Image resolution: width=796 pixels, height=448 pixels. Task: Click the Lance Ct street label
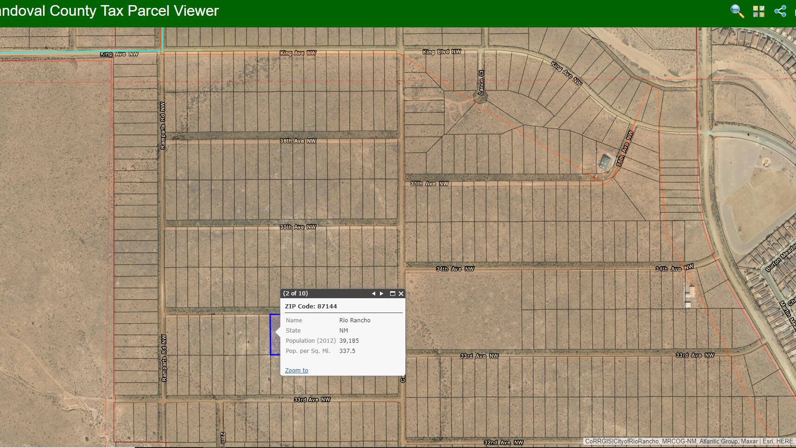coord(481,83)
